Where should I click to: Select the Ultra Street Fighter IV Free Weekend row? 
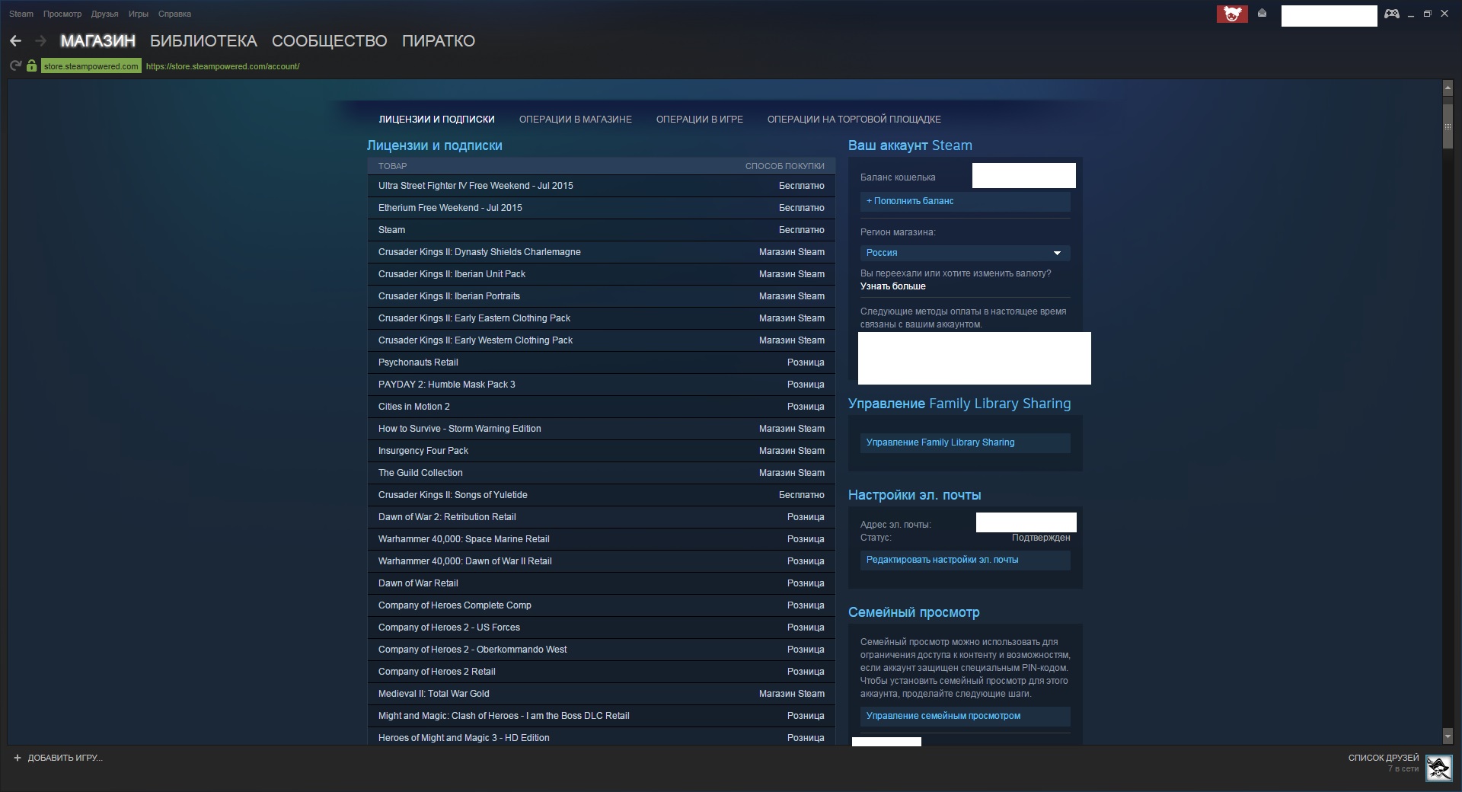point(602,186)
